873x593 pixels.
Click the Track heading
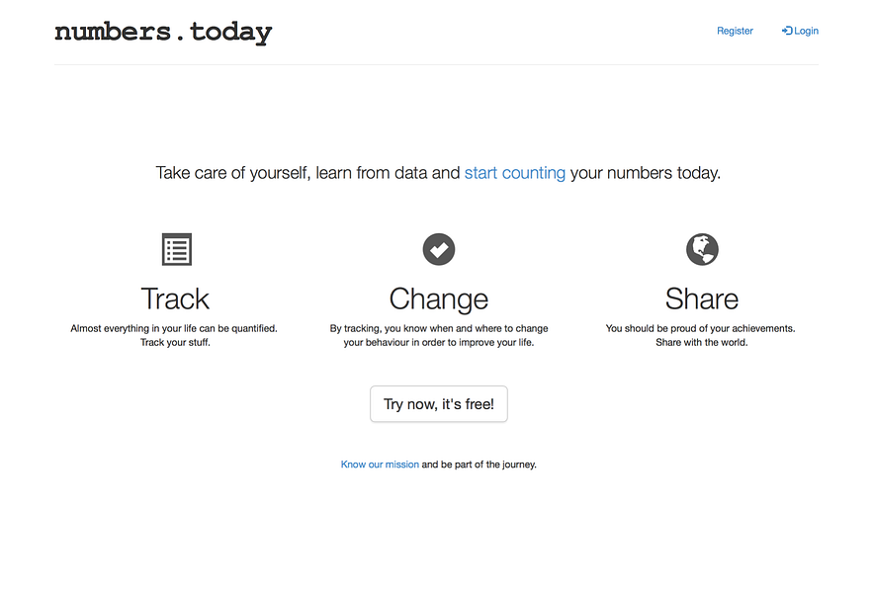click(x=175, y=298)
